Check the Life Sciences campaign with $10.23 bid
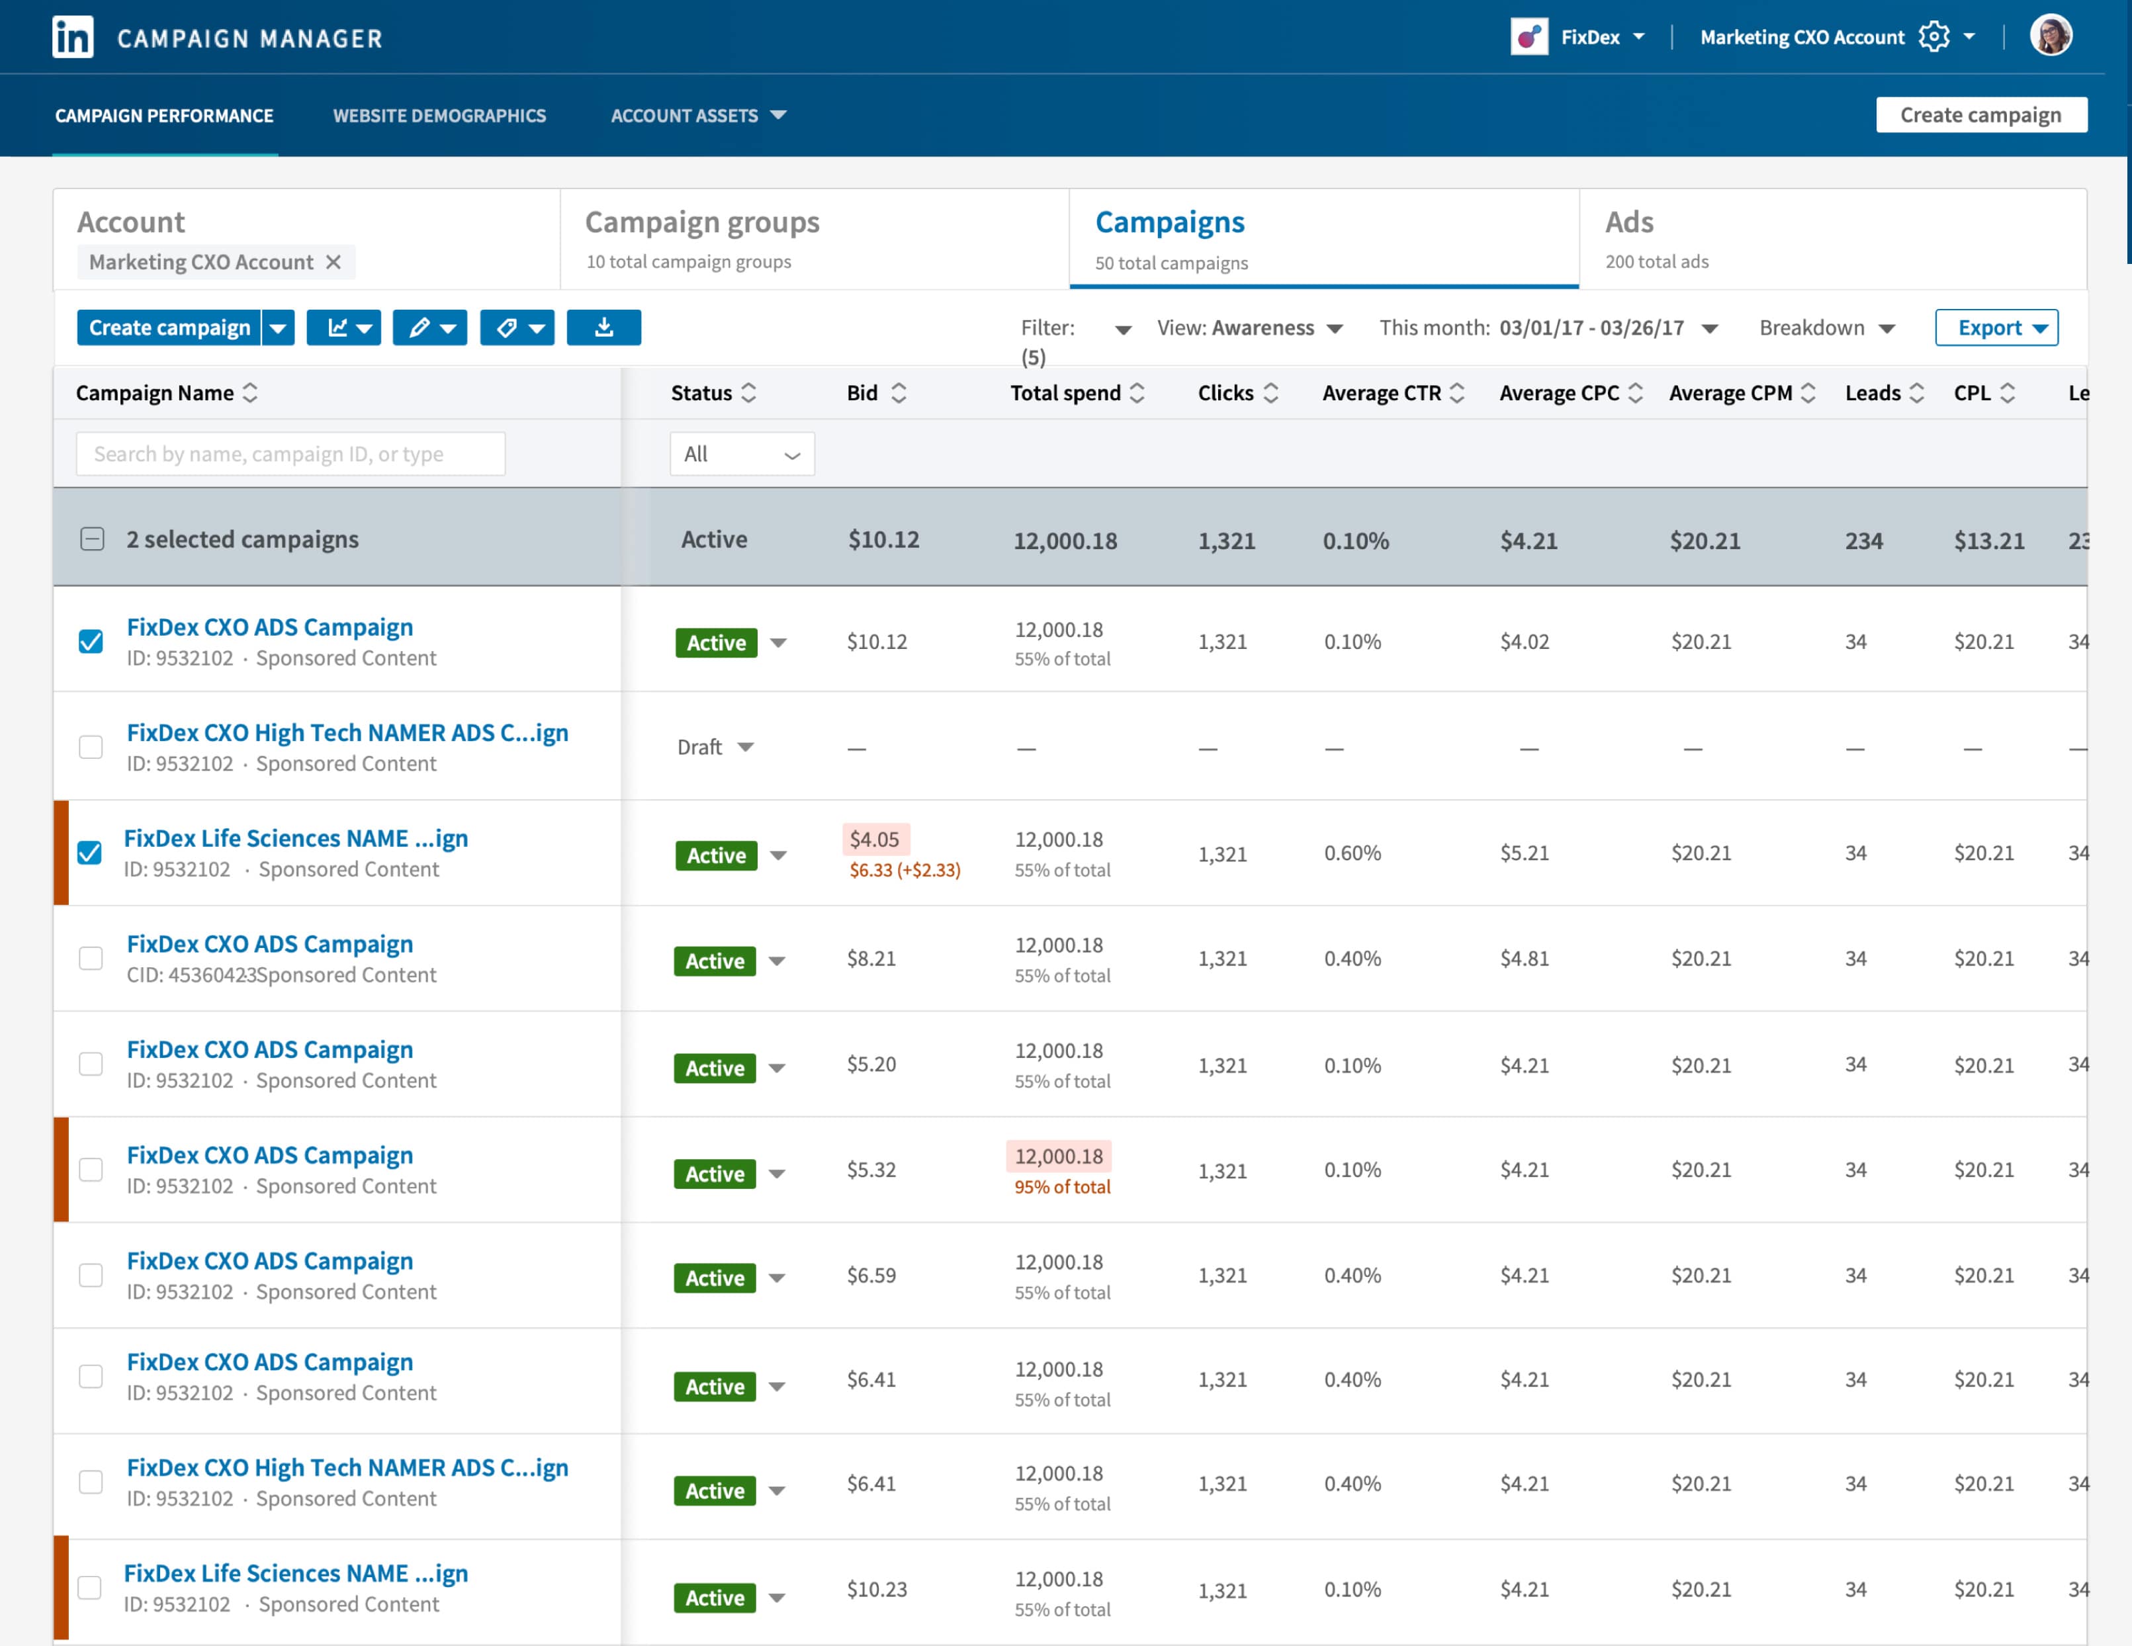 [x=90, y=1587]
